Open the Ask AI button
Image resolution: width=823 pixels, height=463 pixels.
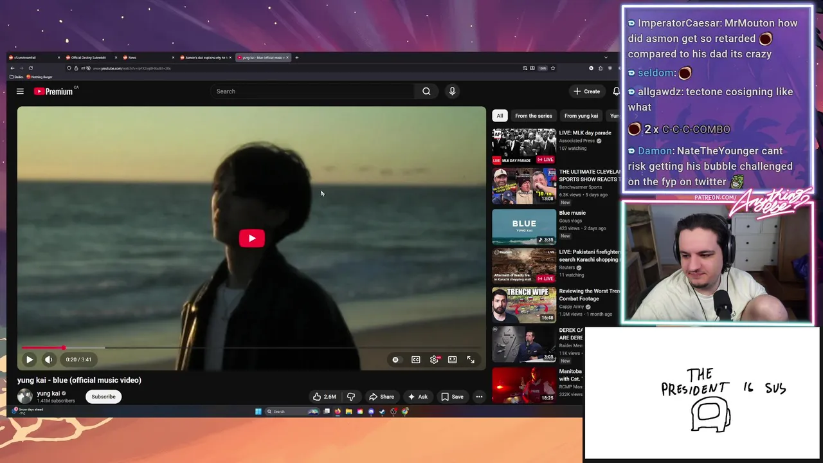pyautogui.click(x=417, y=397)
